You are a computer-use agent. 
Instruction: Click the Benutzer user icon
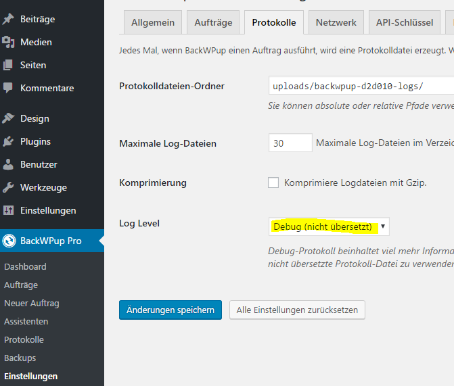pos(8,164)
